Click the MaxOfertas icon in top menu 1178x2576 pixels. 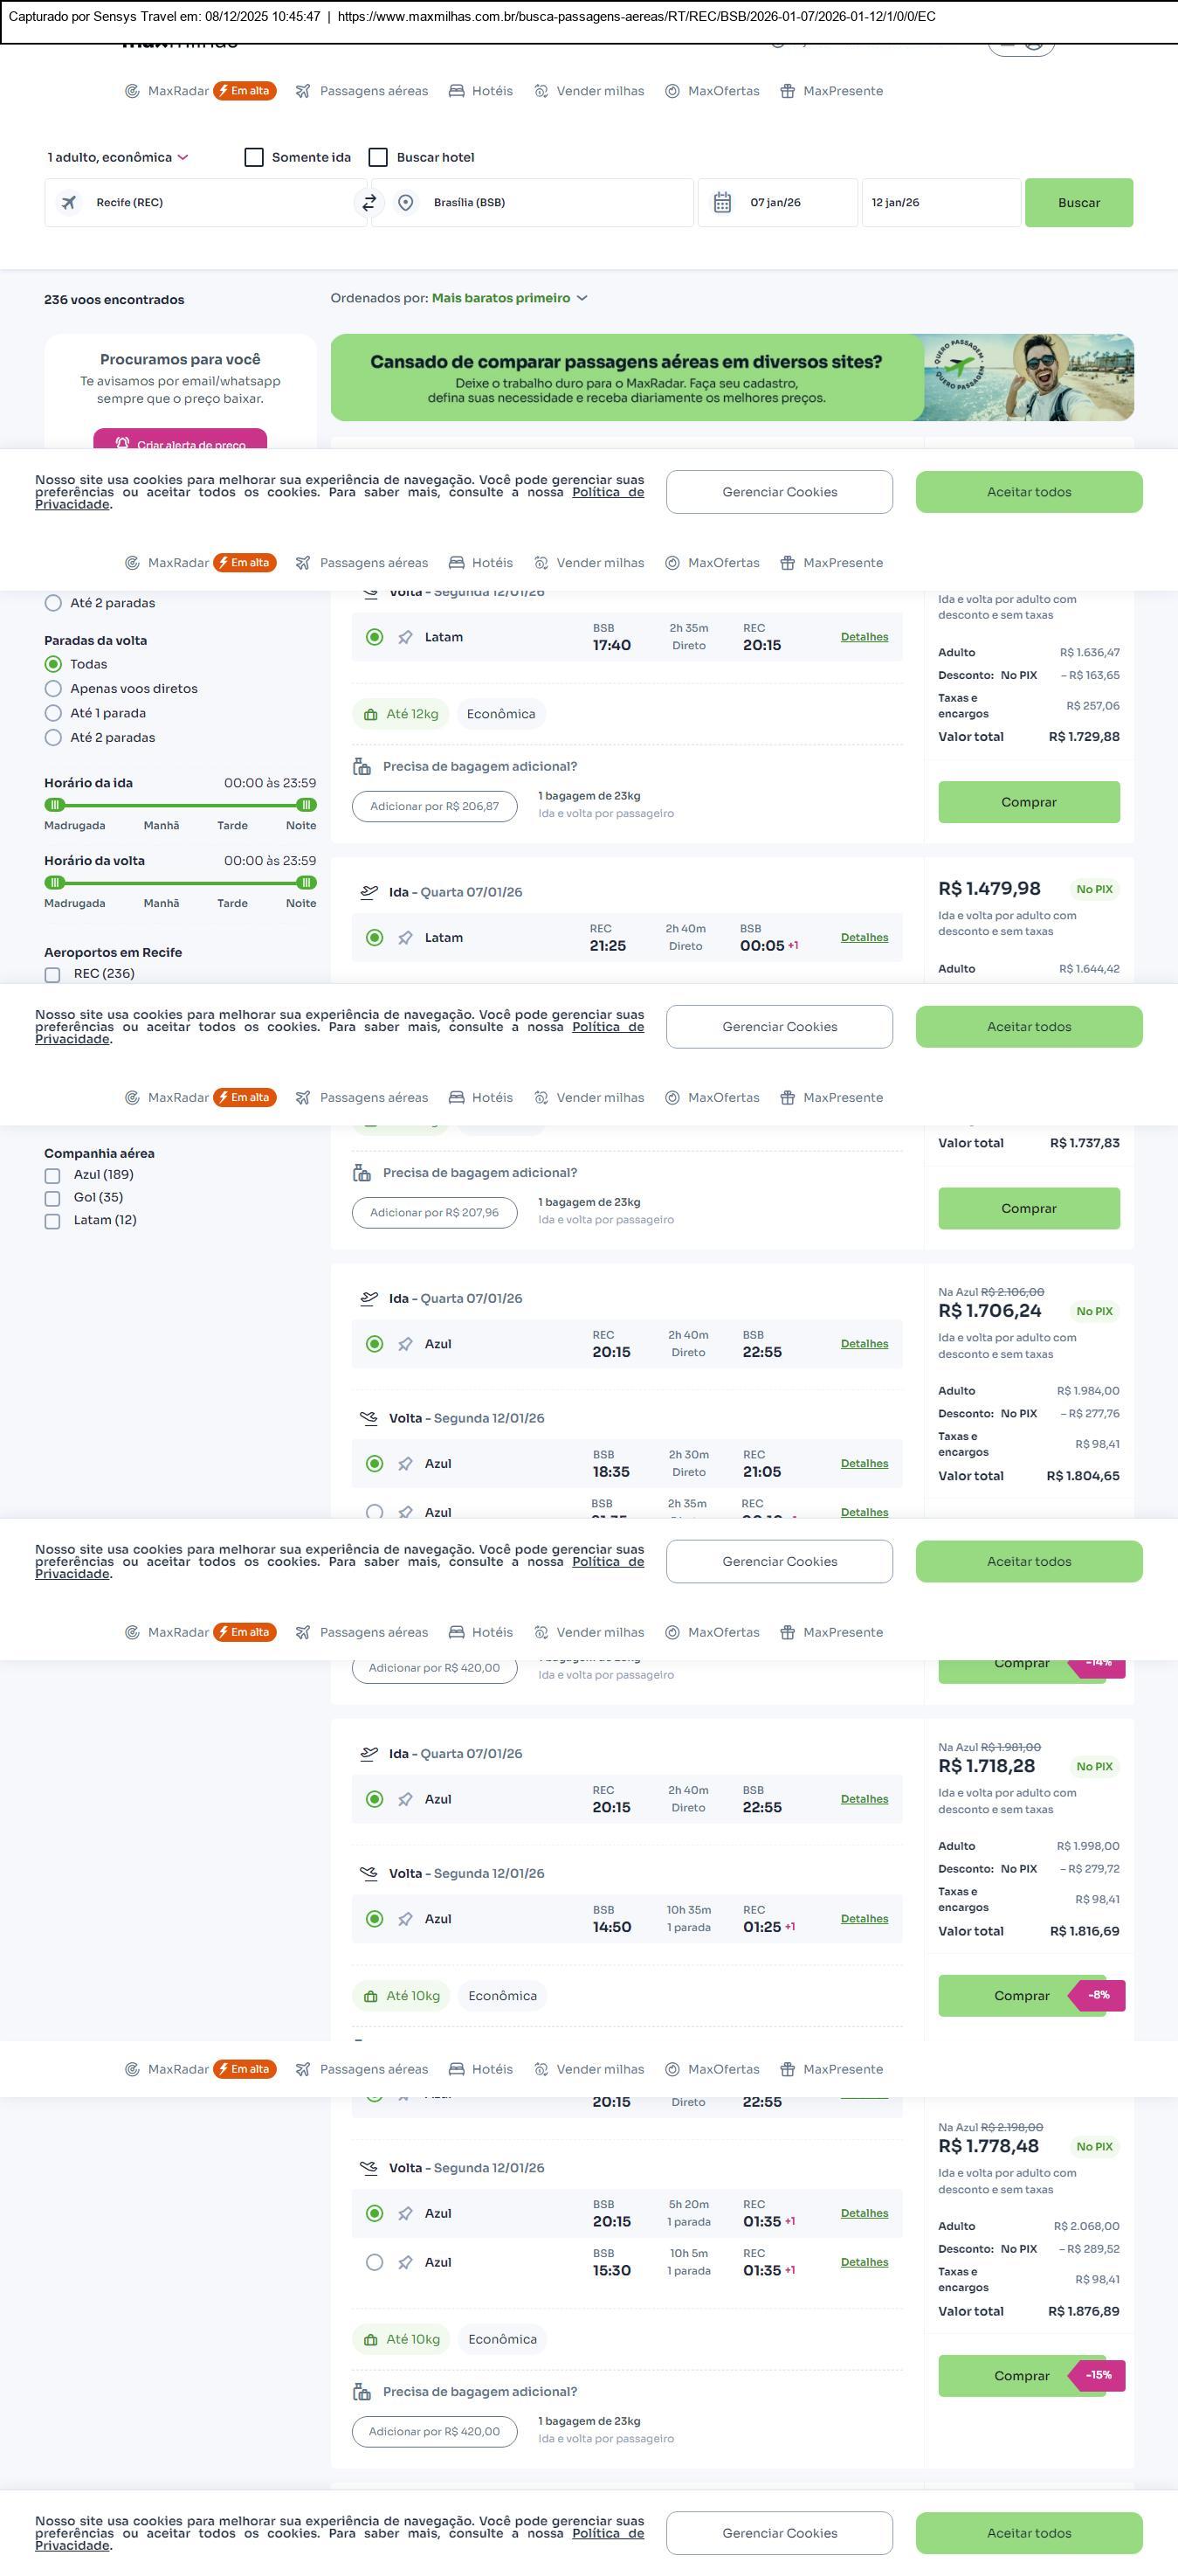(x=672, y=91)
